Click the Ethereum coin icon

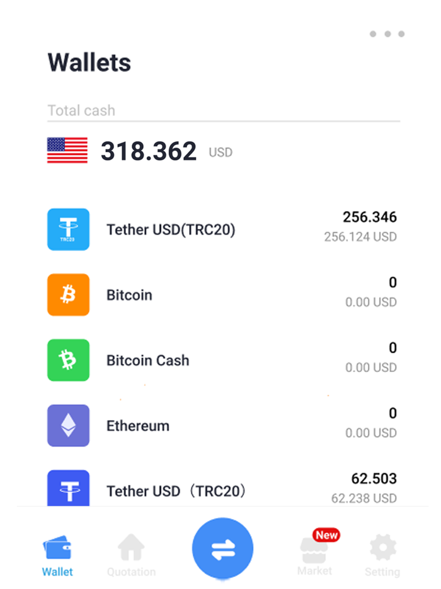coord(68,425)
